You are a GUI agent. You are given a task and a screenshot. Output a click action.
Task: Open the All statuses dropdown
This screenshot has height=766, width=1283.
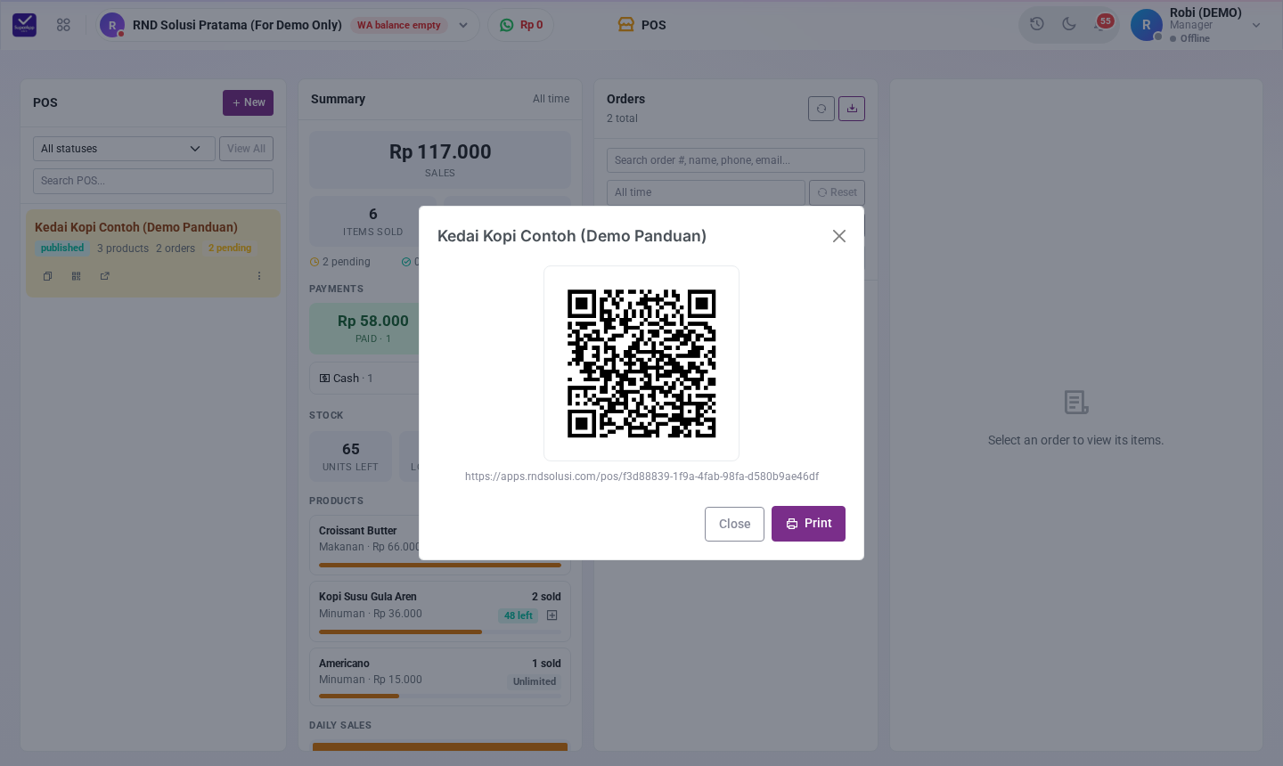coord(124,149)
